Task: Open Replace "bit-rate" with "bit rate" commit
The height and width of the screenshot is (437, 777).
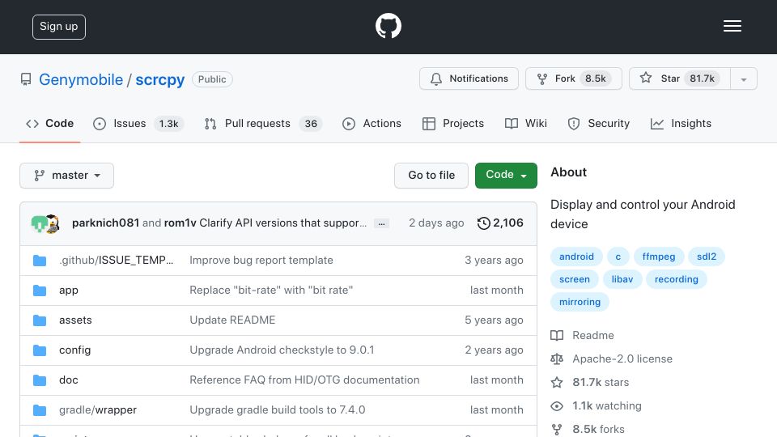Action: [x=271, y=290]
